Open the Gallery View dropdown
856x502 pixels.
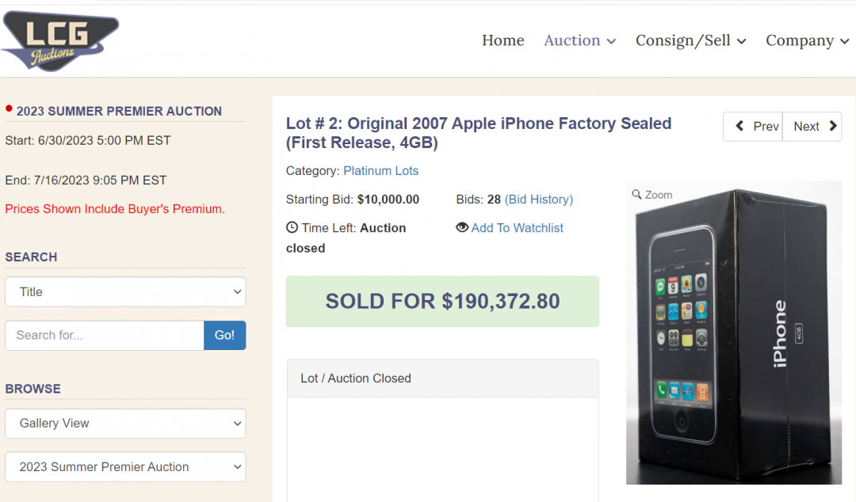125,423
